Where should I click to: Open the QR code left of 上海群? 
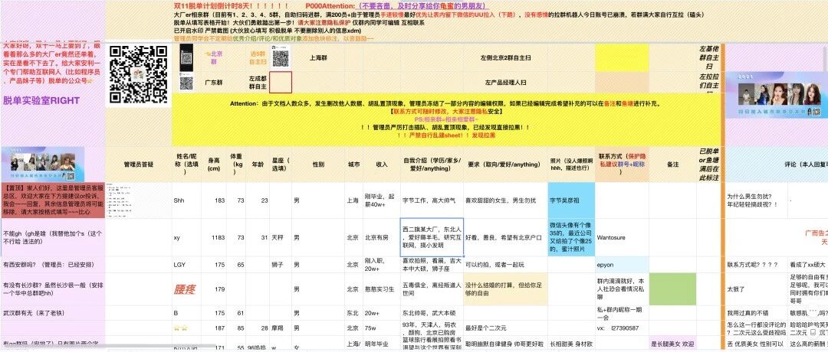[281, 57]
